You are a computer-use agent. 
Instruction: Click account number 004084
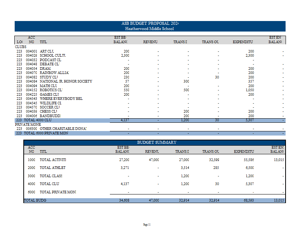click(x=32, y=81)
